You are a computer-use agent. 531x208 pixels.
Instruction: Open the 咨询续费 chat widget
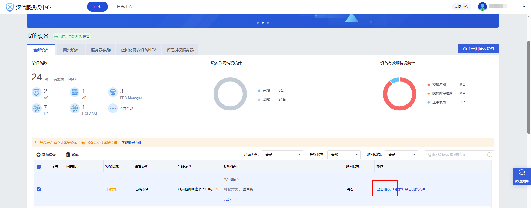point(522,176)
